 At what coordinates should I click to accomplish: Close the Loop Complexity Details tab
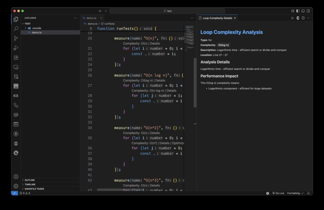tap(235, 18)
